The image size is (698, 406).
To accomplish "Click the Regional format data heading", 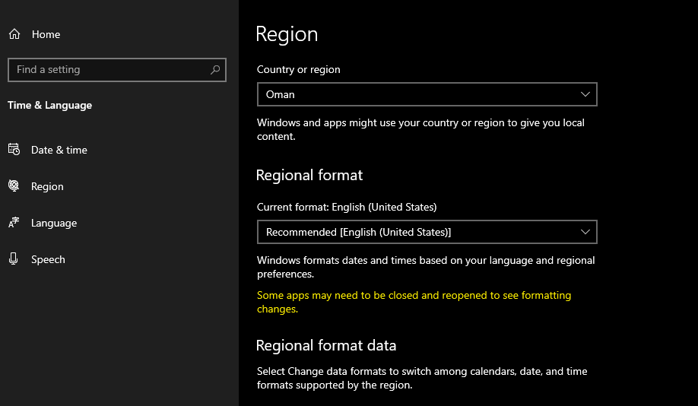I will (326, 345).
